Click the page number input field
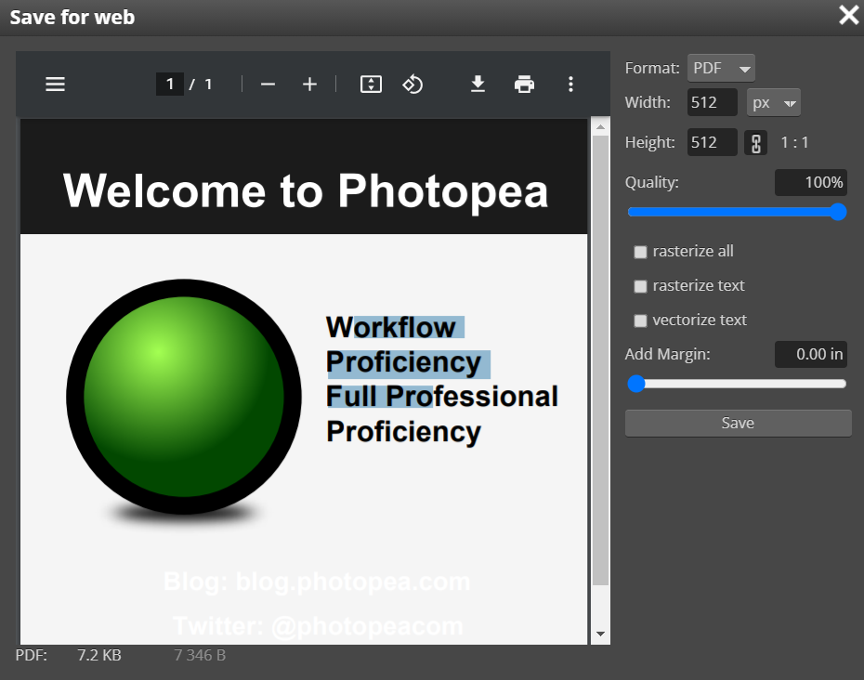Screen dimensions: 864x680 [x=170, y=84]
